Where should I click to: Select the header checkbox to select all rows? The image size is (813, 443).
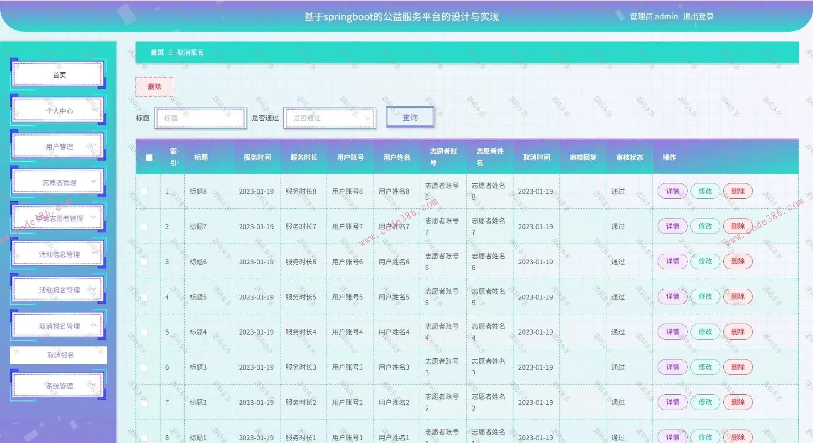149,157
